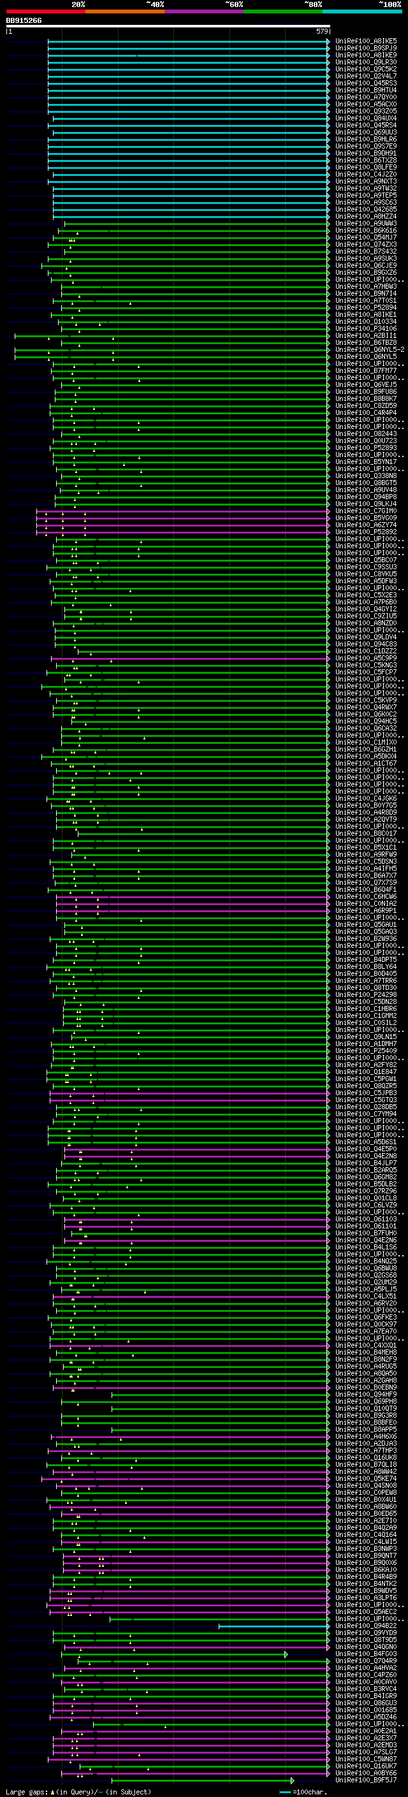Click hit label UniRef100_O82443
Image resolution: width=408 pixels, height=1797 pixels.
pos(366,434)
